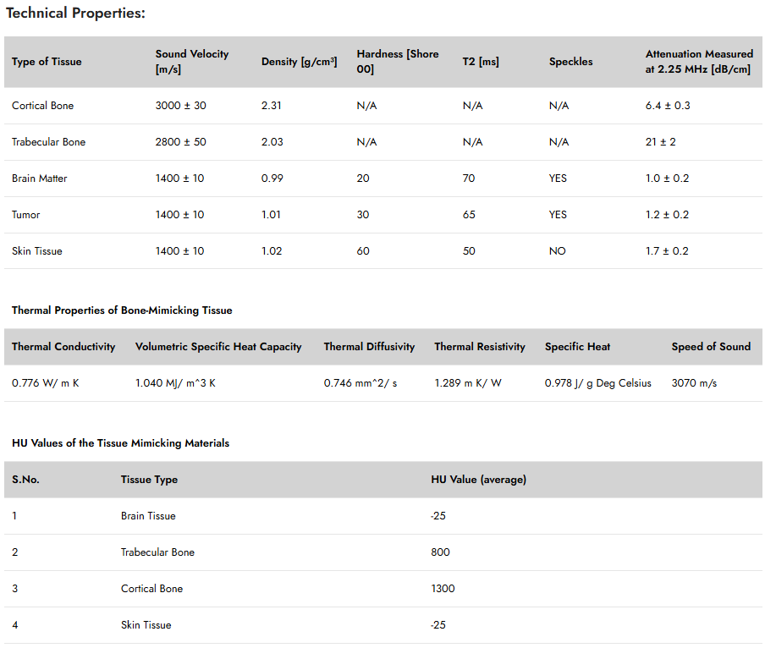Click speed of sound '3070 m/s'
This screenshot has height=648, width=765.
[x=694, y=383]
